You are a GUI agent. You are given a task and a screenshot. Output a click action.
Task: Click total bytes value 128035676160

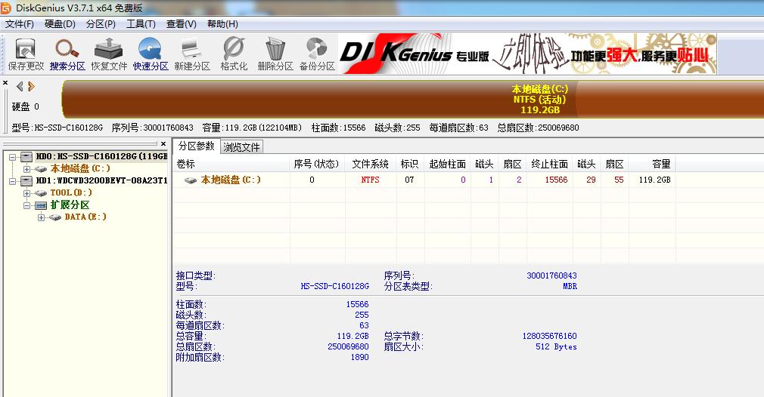tap(550, 337)
